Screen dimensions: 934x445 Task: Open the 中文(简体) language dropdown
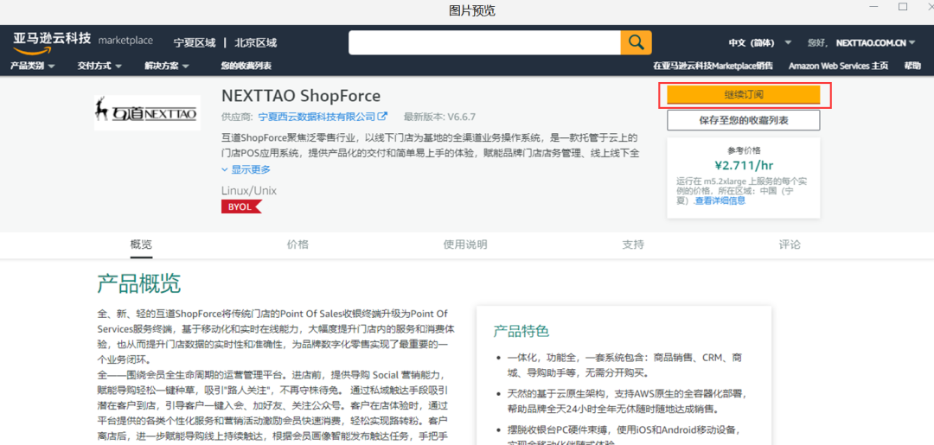[759, 43]
